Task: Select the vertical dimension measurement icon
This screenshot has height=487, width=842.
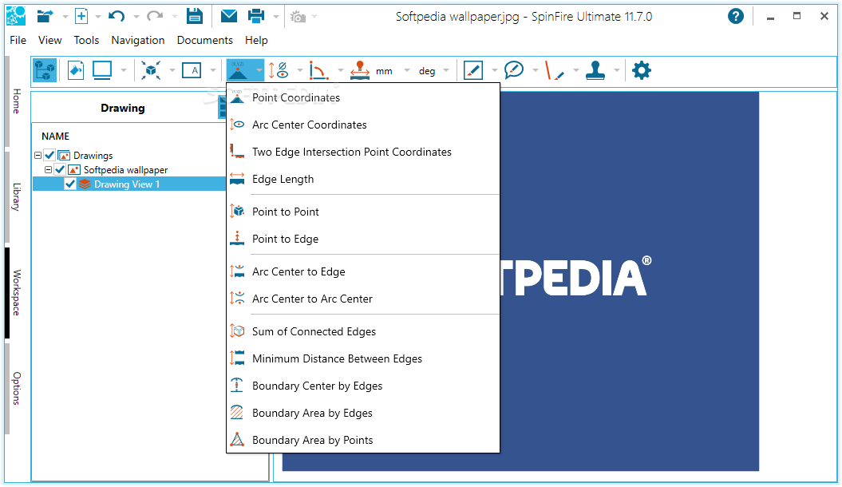Action: click(x=279, y=70)
